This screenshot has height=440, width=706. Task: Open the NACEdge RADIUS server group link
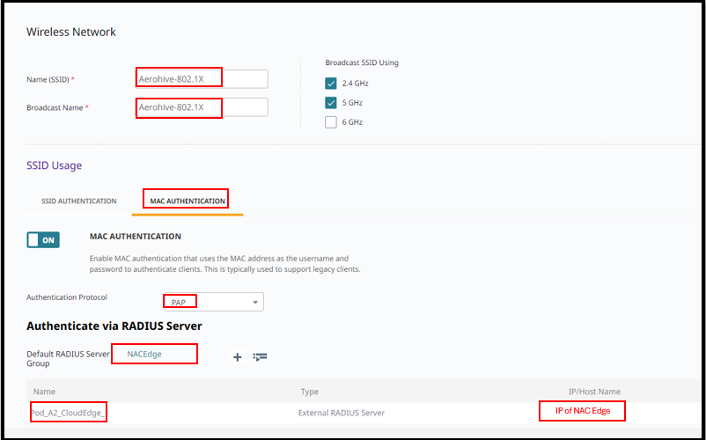click(x=144, y=354)
